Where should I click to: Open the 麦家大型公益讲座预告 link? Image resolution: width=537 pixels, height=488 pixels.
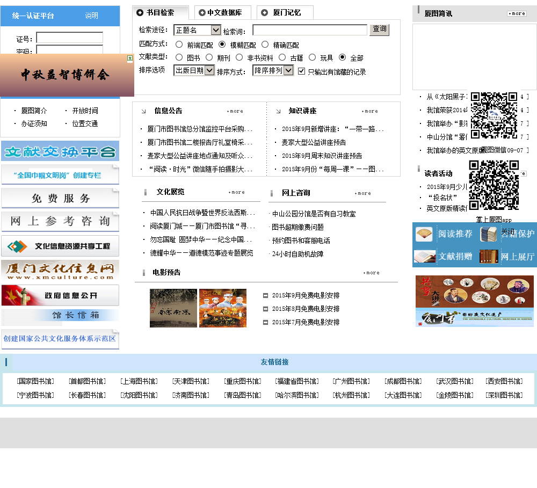click(314, 142)
